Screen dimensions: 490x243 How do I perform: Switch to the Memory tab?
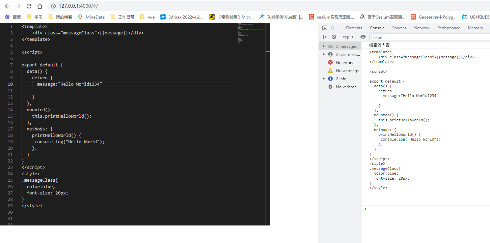click(475, 28)
